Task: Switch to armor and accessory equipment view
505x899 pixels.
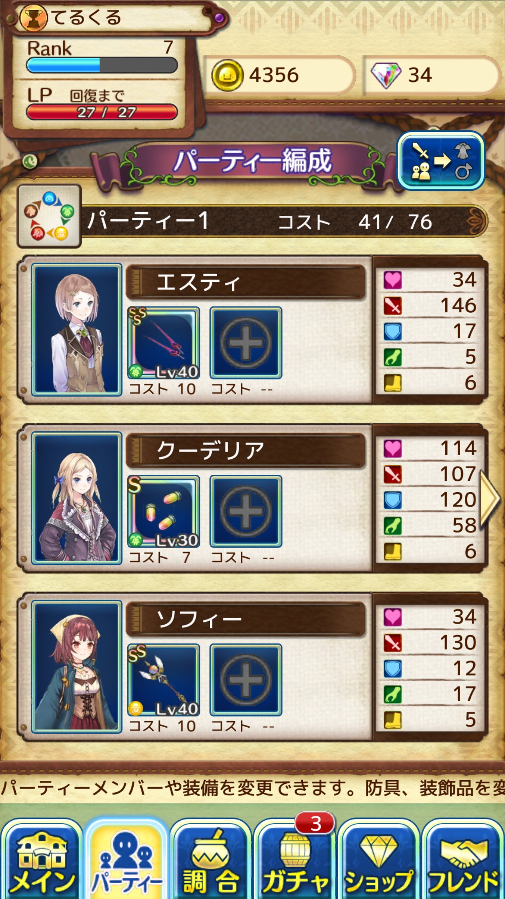Action: 441,161
